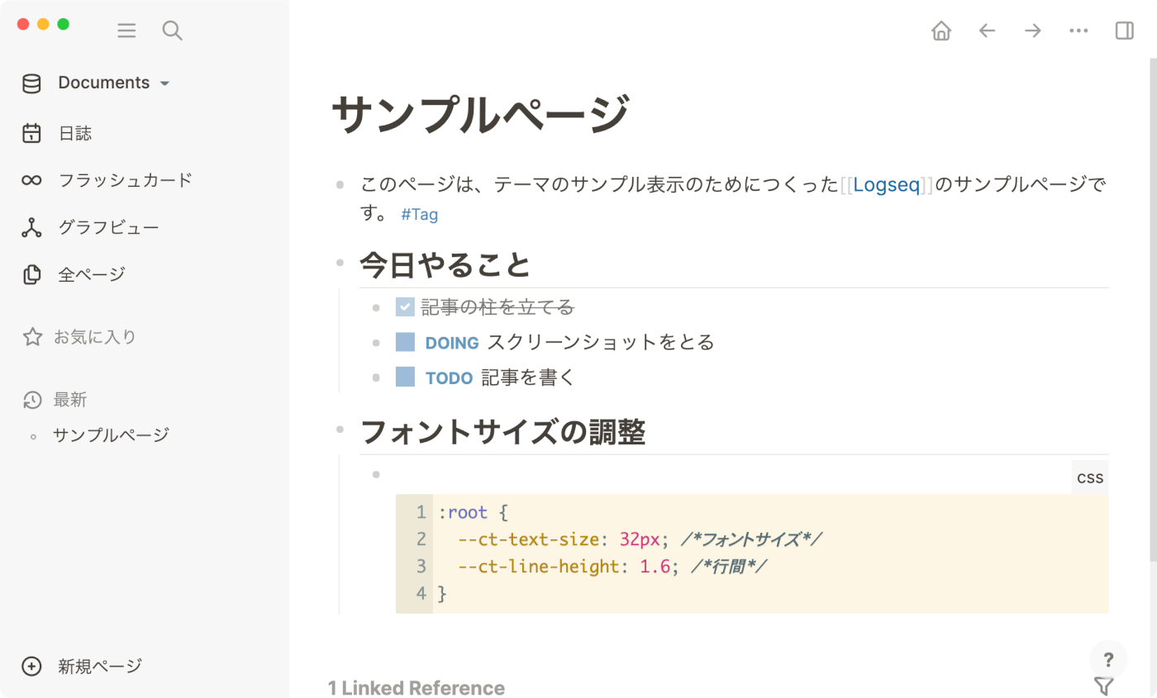Collapse the 今日やること section bullet

[340, 262]
